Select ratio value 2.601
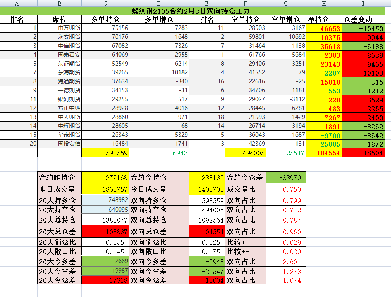The width and height of the screenshot is (391, 297). tap(286, 261)
